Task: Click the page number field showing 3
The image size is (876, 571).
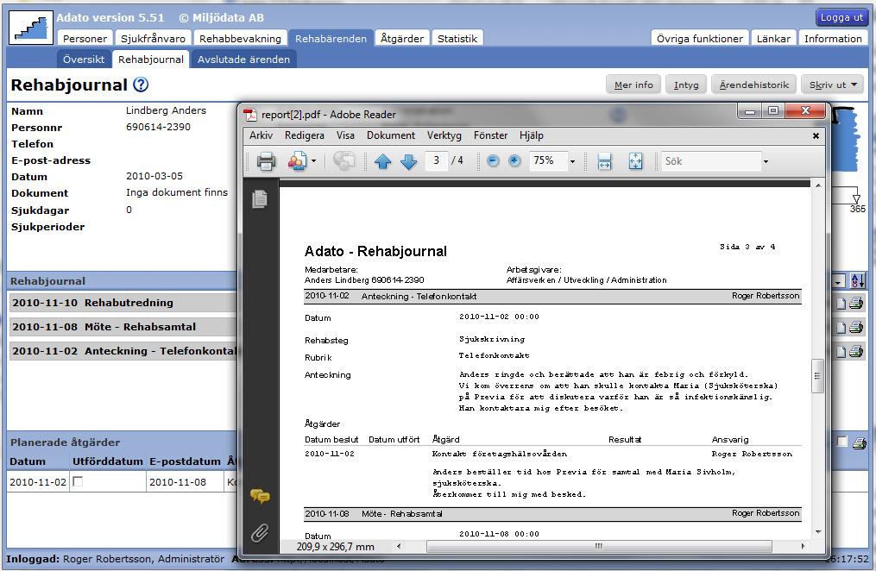Action: click(x=436, y=160)
